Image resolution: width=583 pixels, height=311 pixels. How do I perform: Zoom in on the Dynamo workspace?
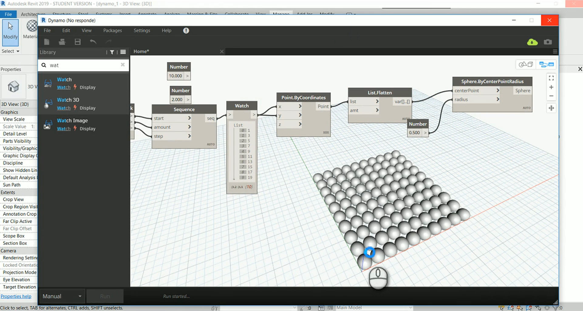click(551, 87)
